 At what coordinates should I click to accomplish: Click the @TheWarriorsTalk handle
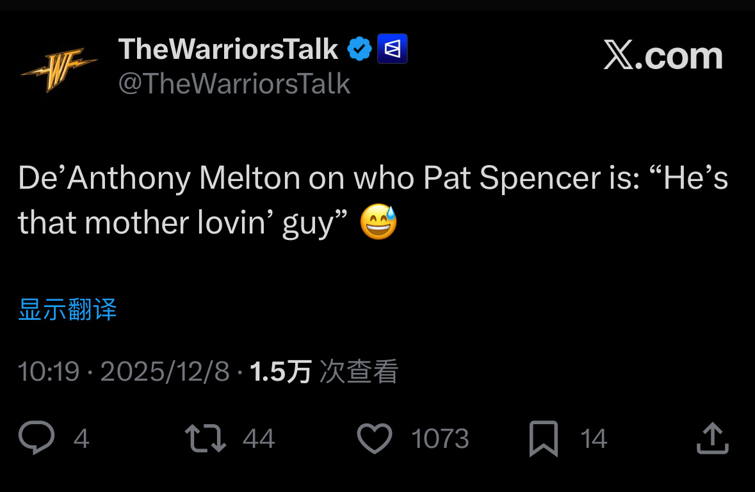(234, 83)
